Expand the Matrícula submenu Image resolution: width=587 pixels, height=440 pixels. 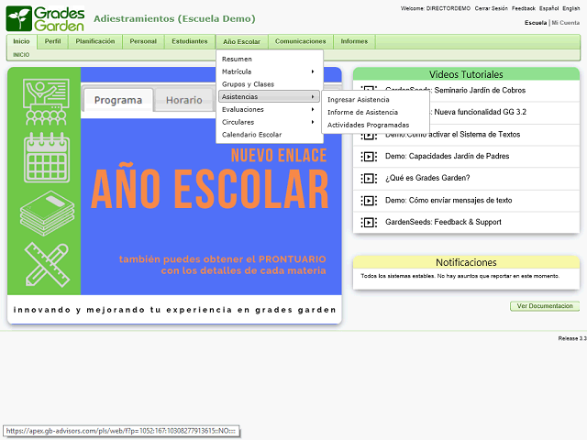tap(269, 71)
